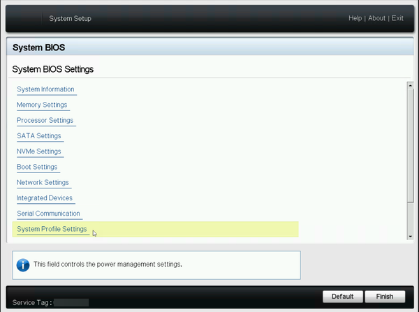419x312 pixels.
Task: Click the scrollbar down arrow
Action: (x=410, y=237)
